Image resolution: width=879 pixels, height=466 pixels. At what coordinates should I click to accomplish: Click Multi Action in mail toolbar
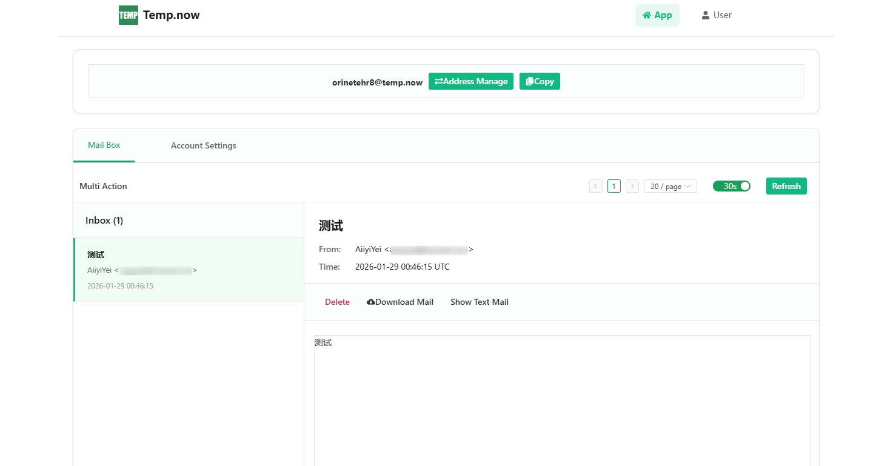pos(103,186)
